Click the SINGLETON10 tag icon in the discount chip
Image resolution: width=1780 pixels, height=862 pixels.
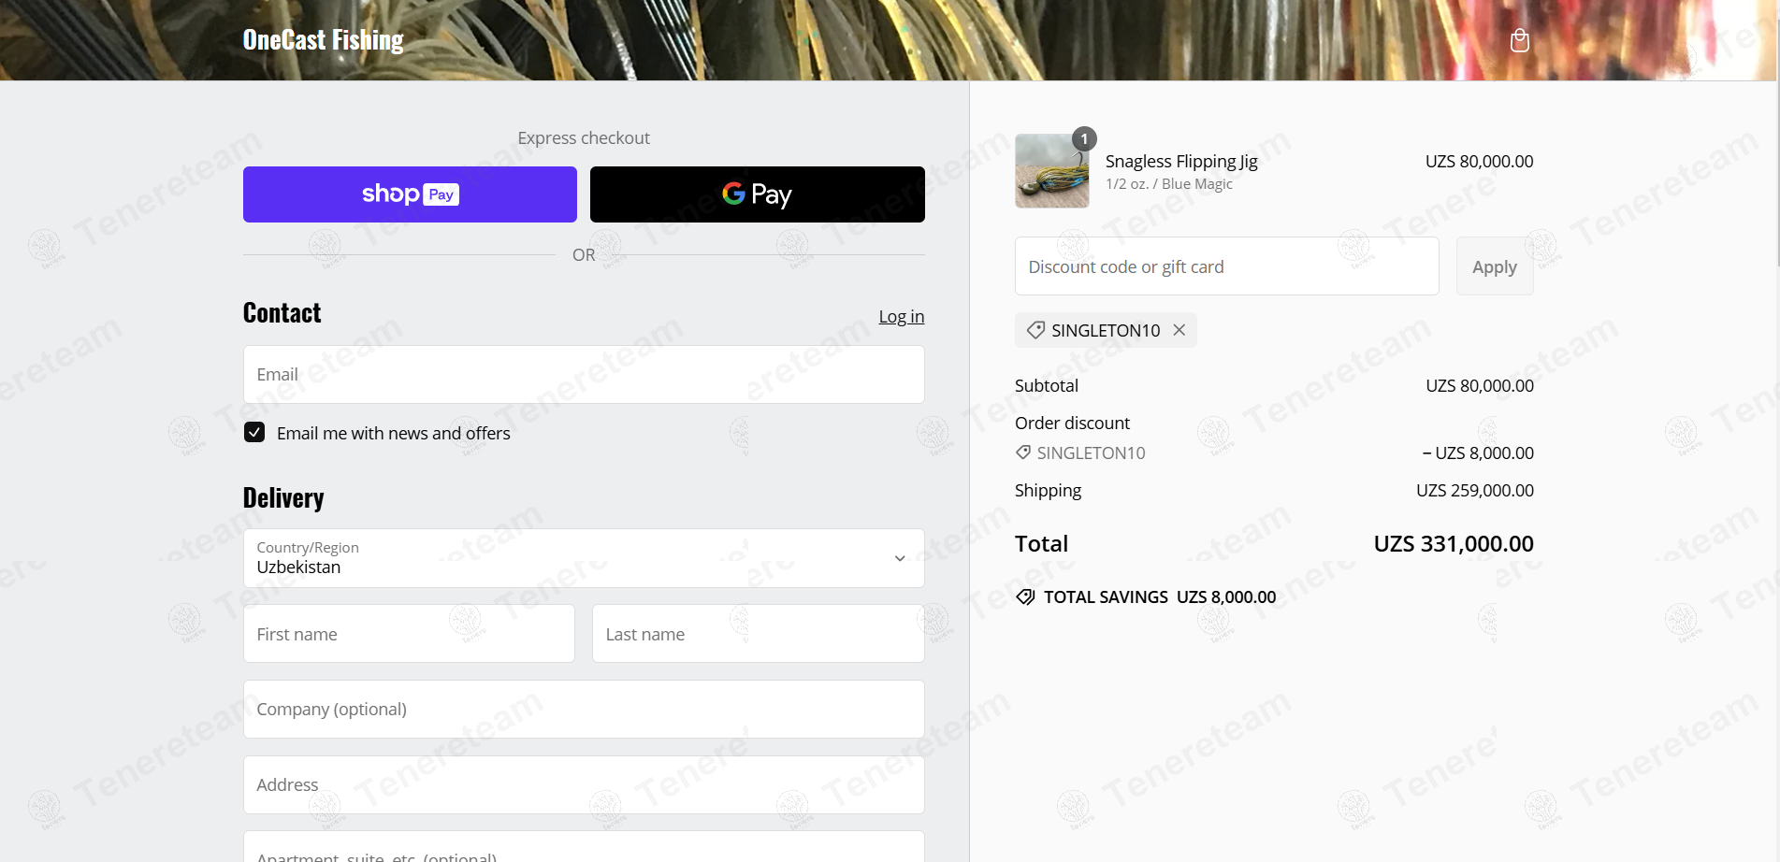click(x=1035, y=330)
